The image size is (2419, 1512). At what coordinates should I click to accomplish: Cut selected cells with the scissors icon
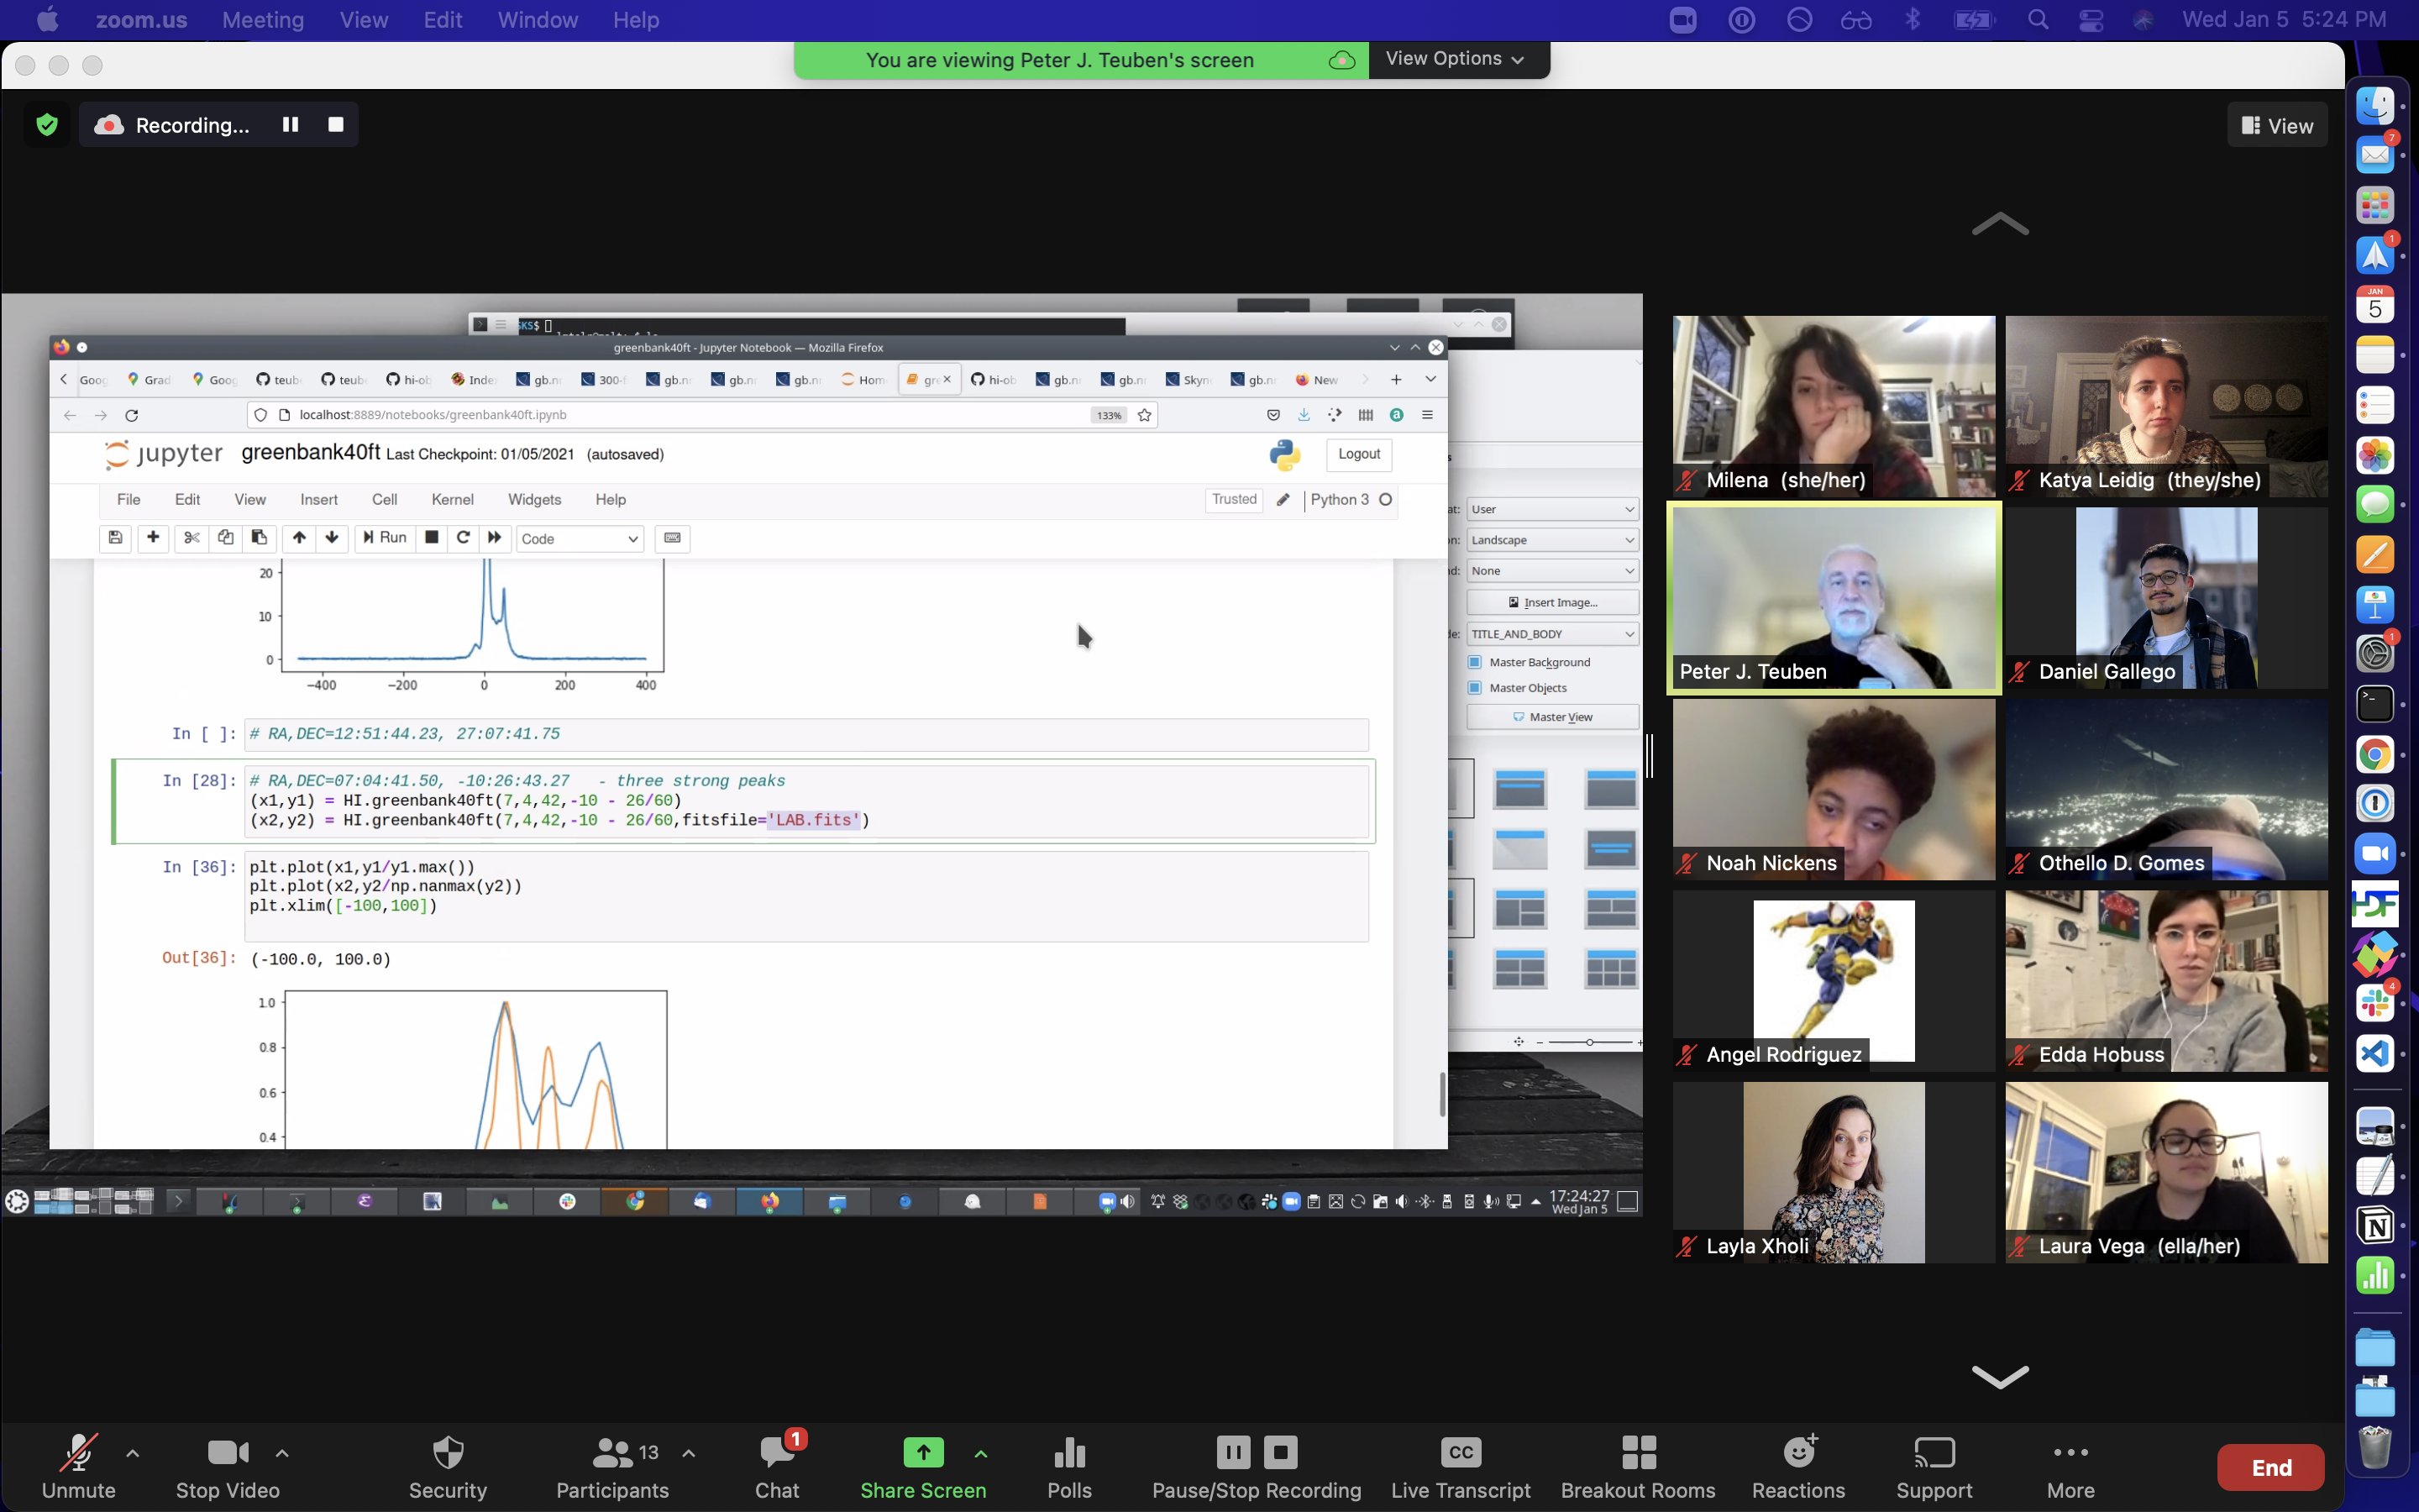191,538
